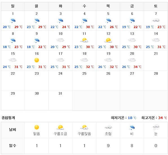
Task: Click the overcast cloud icon on day 10
Action: coord(60,40)
